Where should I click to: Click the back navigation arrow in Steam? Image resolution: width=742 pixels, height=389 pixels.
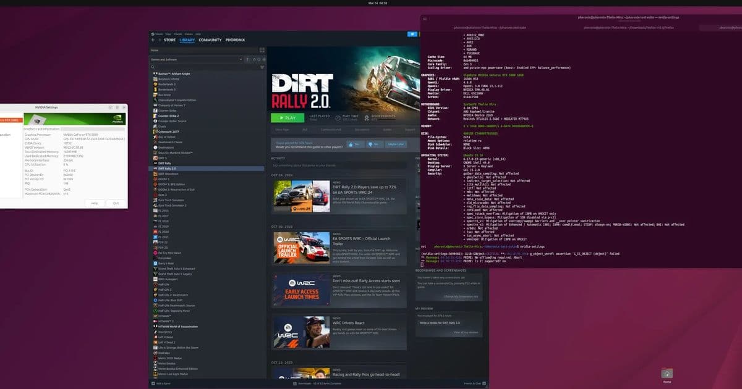pyautogui.click(x=153, y=40)
